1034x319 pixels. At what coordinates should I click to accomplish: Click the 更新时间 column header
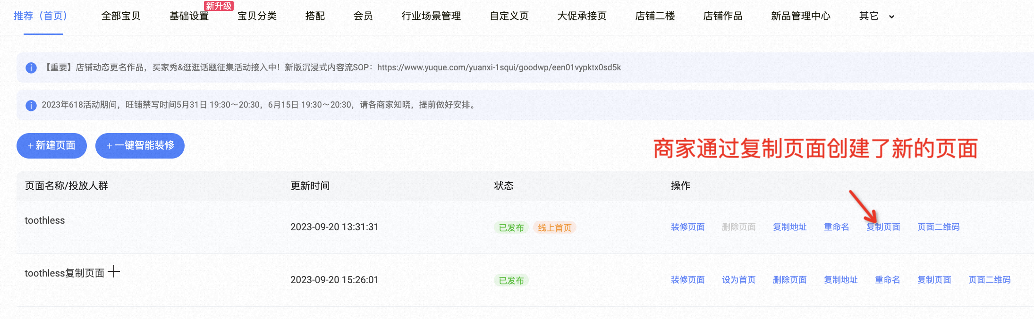pos(310,186)
